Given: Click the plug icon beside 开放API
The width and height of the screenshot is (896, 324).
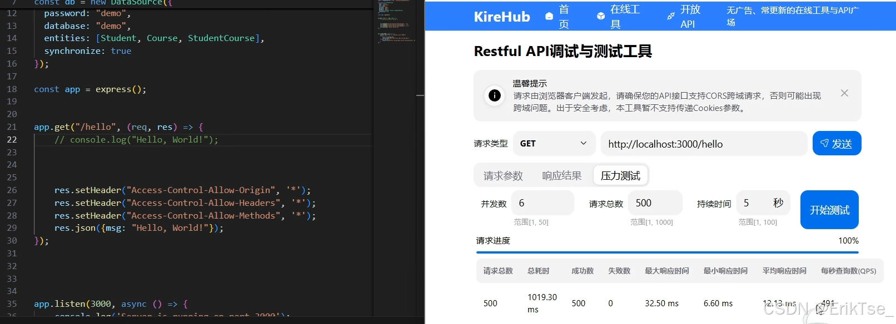Looking at the screenshot, I should pyautogui.click(x=671, y=17).
